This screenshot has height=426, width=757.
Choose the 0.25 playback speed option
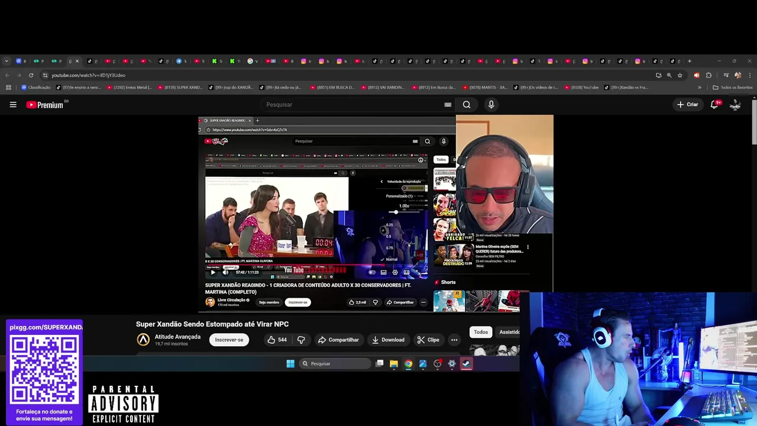(x=389, y=225)
